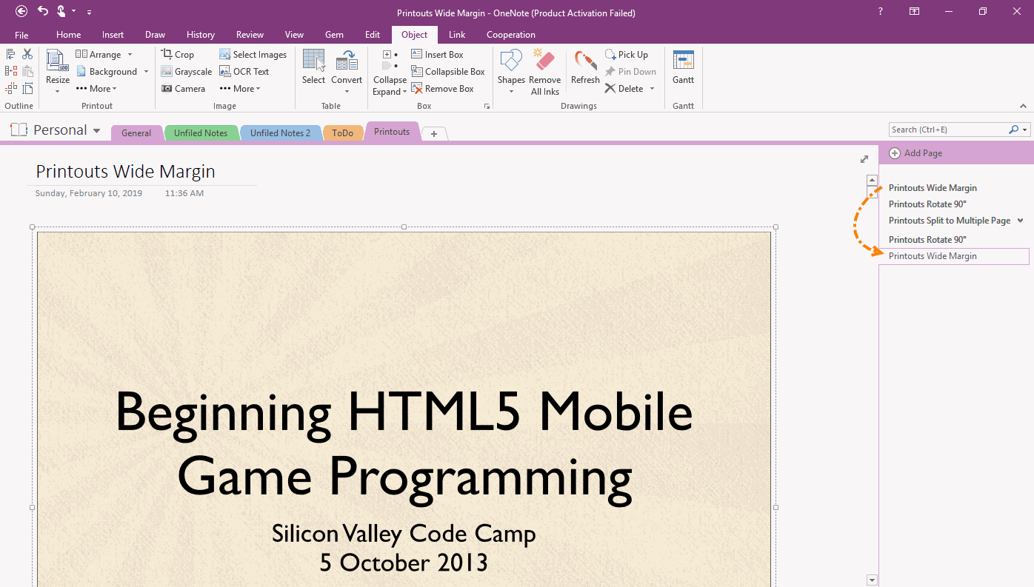This screenshot has width=1034, height=587.
Task: Open the search scope dropdown arrow
Action: click(x=1025, y=130)
